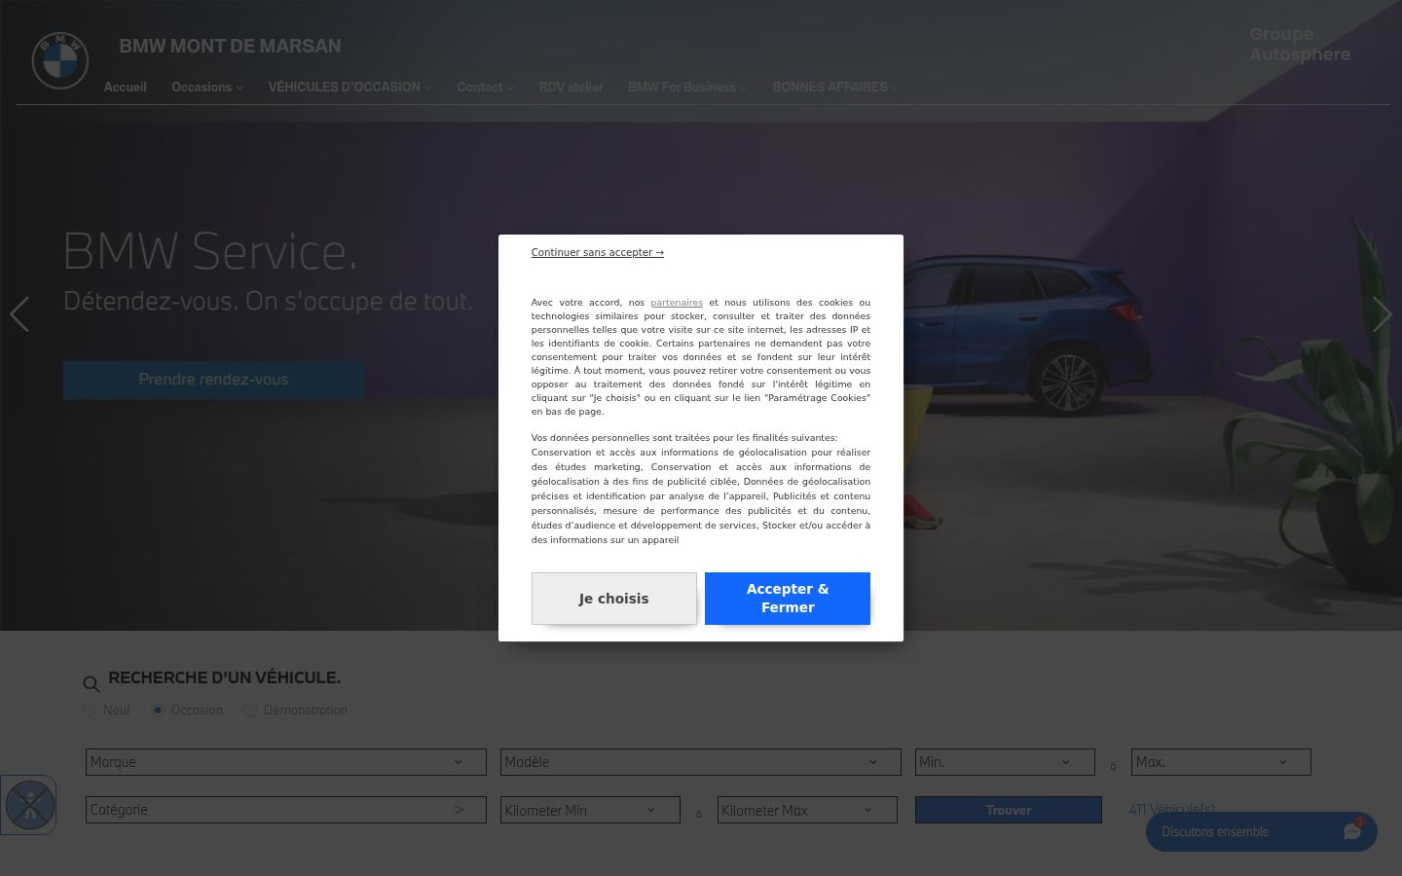Click the magnifier search icon
Image resolution: width=1402 pixels, height=876 pixels.
(92, 684)
